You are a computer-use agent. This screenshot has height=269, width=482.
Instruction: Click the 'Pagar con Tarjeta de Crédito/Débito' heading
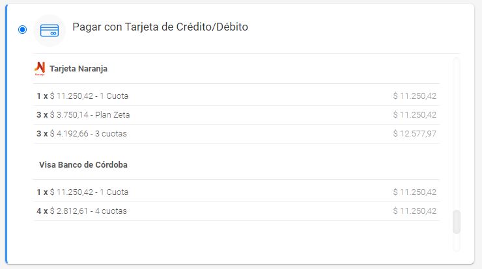(160, 27)
